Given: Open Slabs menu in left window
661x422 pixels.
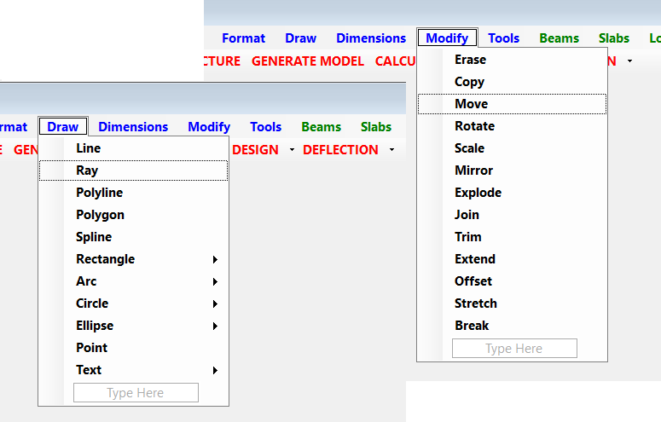Looking at the screenshot, I should (x=376, y=127).
